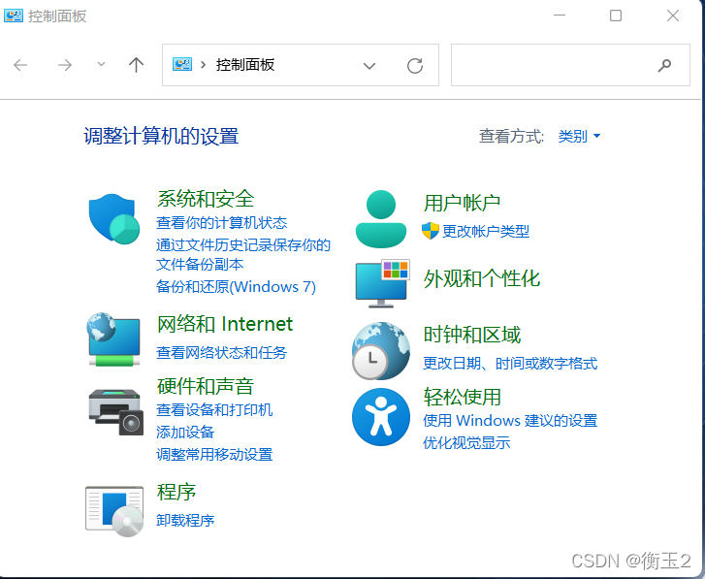Open the 时钟和区域 heading
This screenshot has height=579, width=705.
coord(471,335)
